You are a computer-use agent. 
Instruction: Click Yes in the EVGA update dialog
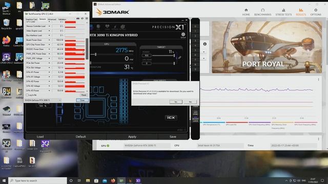click(x=176, y=102)
